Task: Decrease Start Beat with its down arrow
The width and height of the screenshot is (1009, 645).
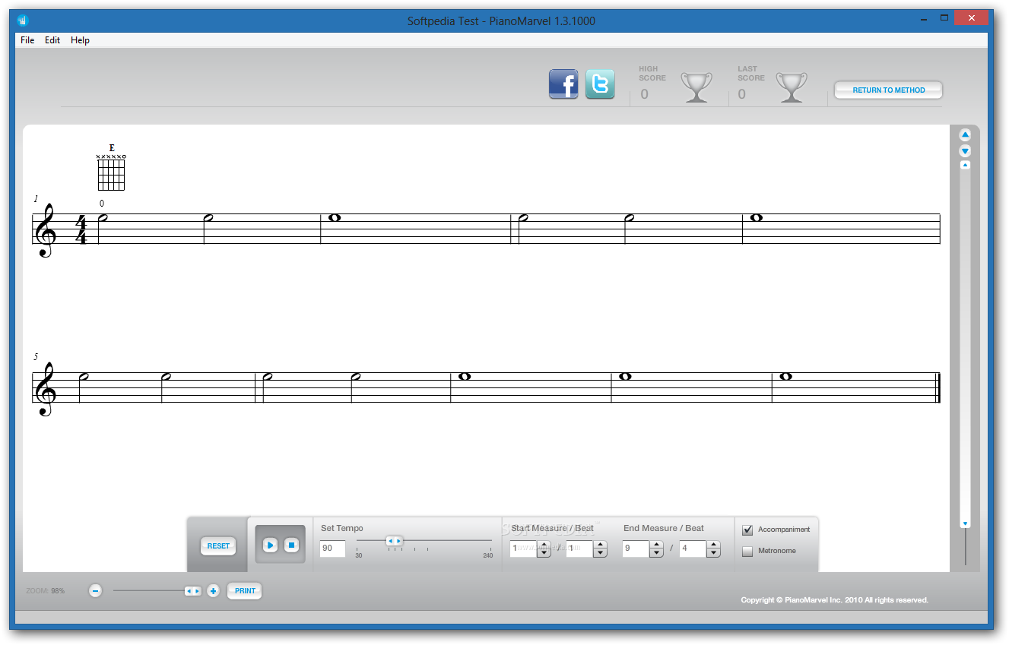Action: [x=600, y=553]
